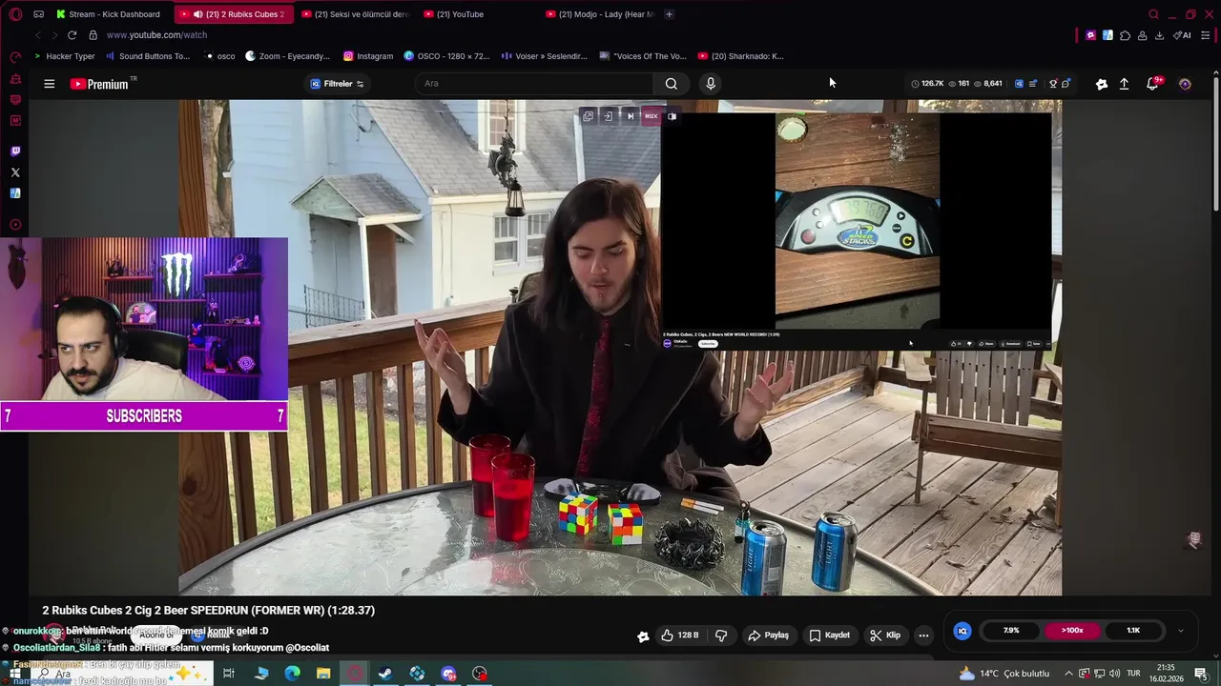Focus the YouTube 'Ara' search field
Image resolution: width=1221 pixels, height=686 pixels.
(534, 84)
